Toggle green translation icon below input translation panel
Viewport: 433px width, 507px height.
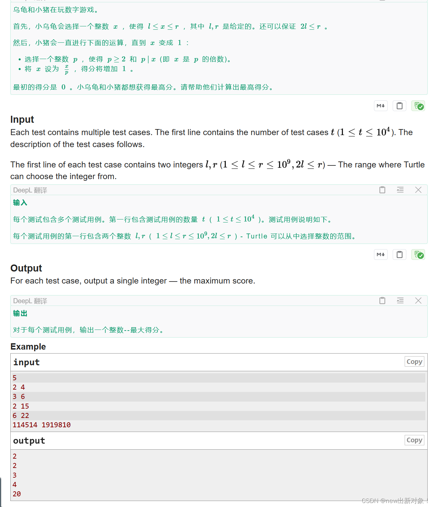[418, 255]
